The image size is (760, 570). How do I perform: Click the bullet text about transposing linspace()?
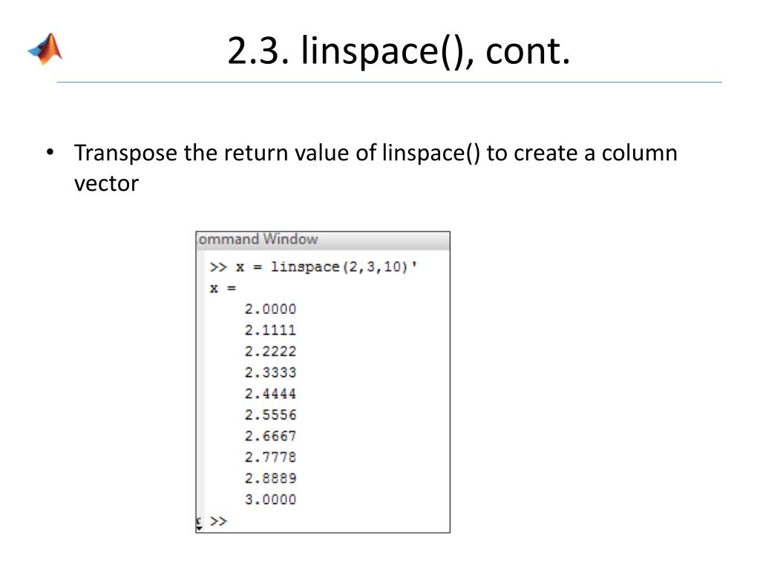pos(376,168)
